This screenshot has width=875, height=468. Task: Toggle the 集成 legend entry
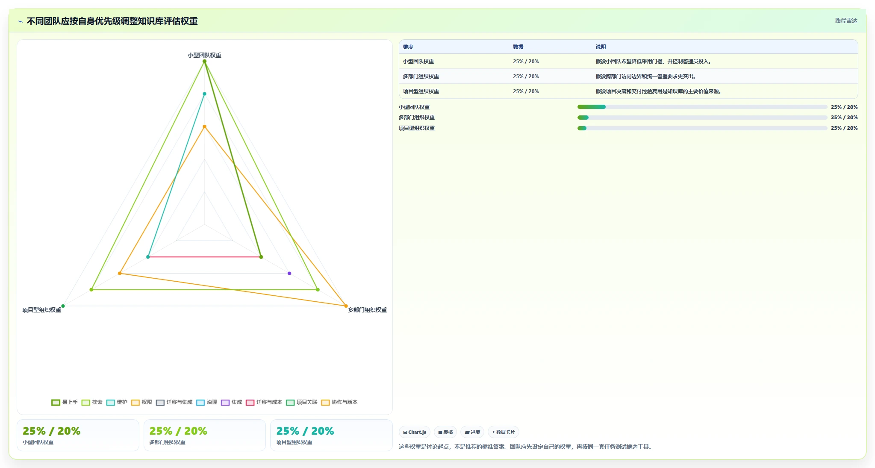click(x=231, y=402)
